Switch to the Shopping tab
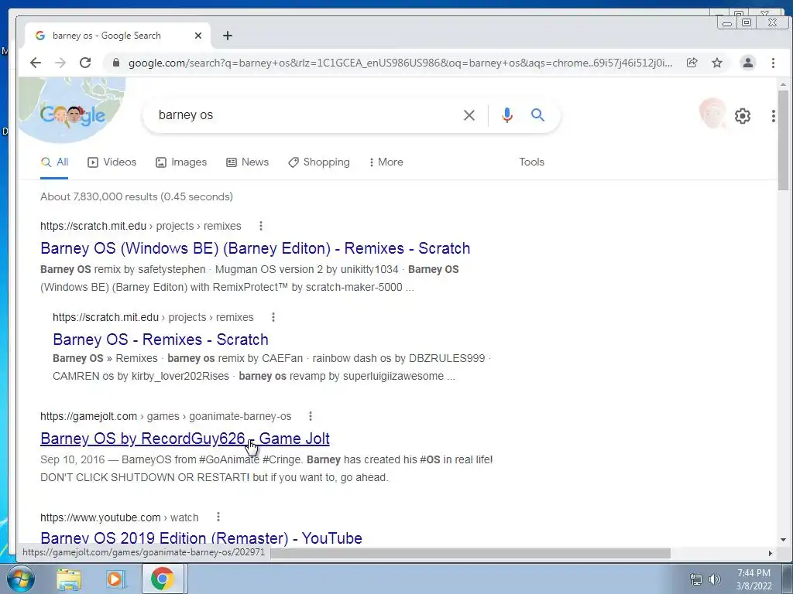 pos(318,162)
